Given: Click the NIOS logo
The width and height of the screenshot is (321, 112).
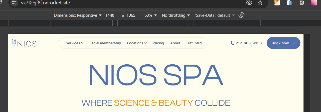Looking at the screenshot, I should [x=24, y=43].
